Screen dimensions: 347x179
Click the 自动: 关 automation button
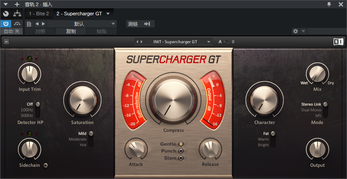11,31
